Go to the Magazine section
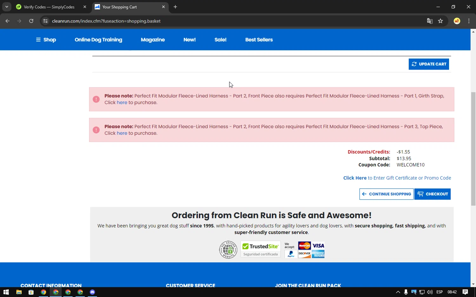476x297 pixels. click(x=153, y=40)
